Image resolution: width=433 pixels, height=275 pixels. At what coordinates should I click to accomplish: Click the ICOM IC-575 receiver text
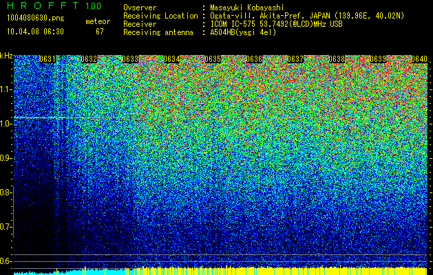coord(276,24)
